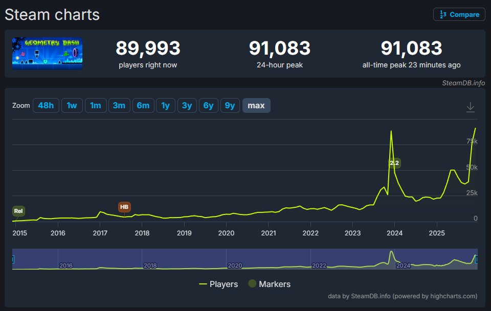
Task: Click the right navigator handle slider
Action: pos(477,259)
